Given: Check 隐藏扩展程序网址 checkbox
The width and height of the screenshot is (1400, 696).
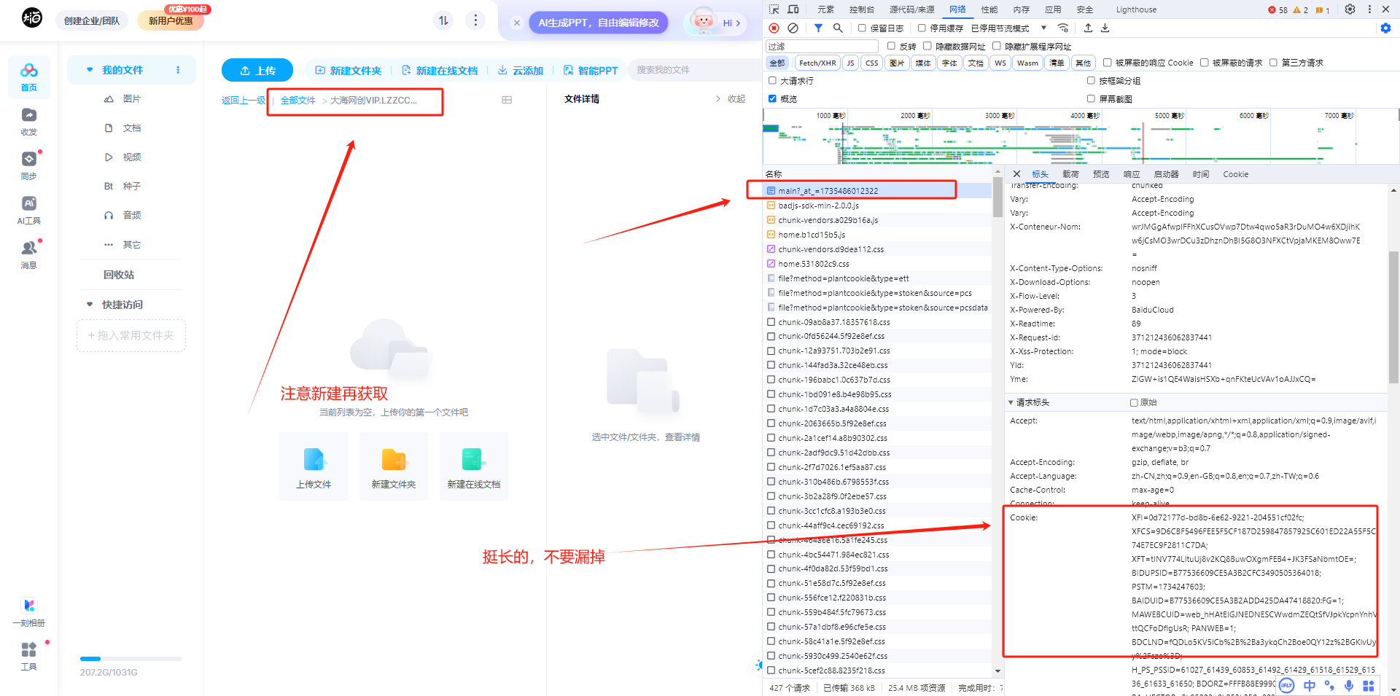Looking at the screenshot, I should point(997,46).
